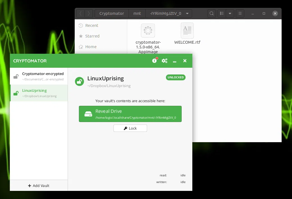Open the WELCOME.rtf document
Viewport: 292px width, 199px height.
coord(187,31)
